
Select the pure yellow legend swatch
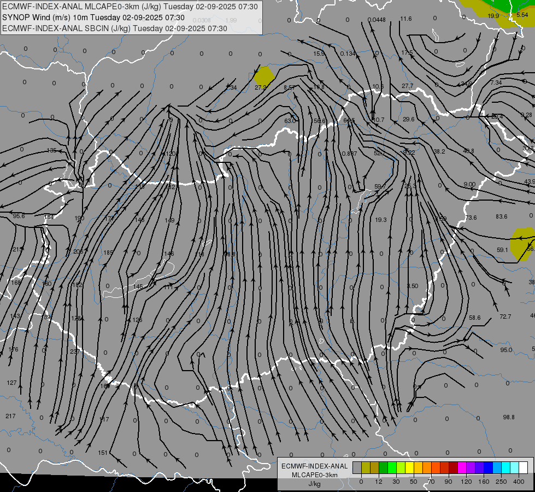click(x=409, y=467)
